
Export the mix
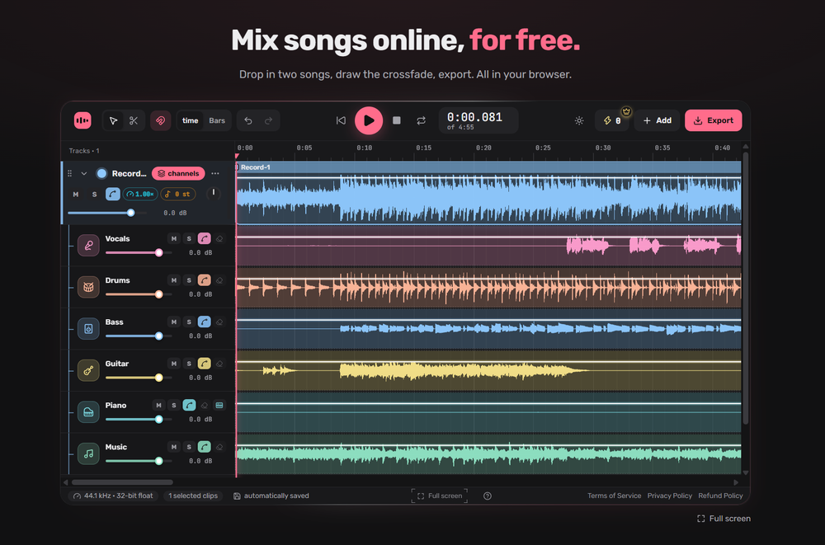point(714,120)
